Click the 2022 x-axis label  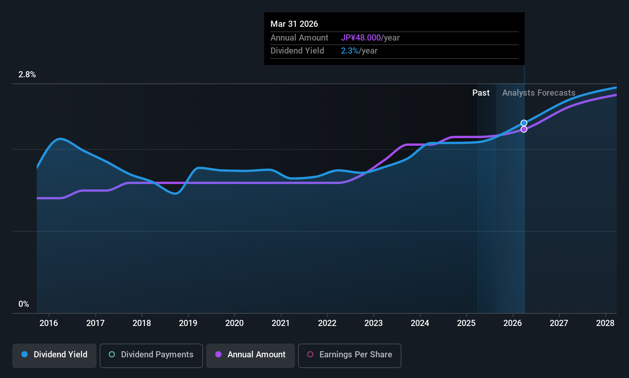327,323
